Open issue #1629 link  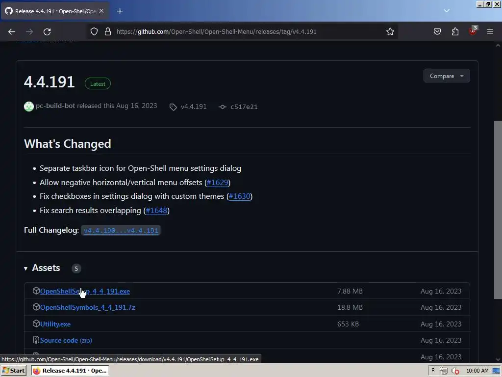point(217,183)
